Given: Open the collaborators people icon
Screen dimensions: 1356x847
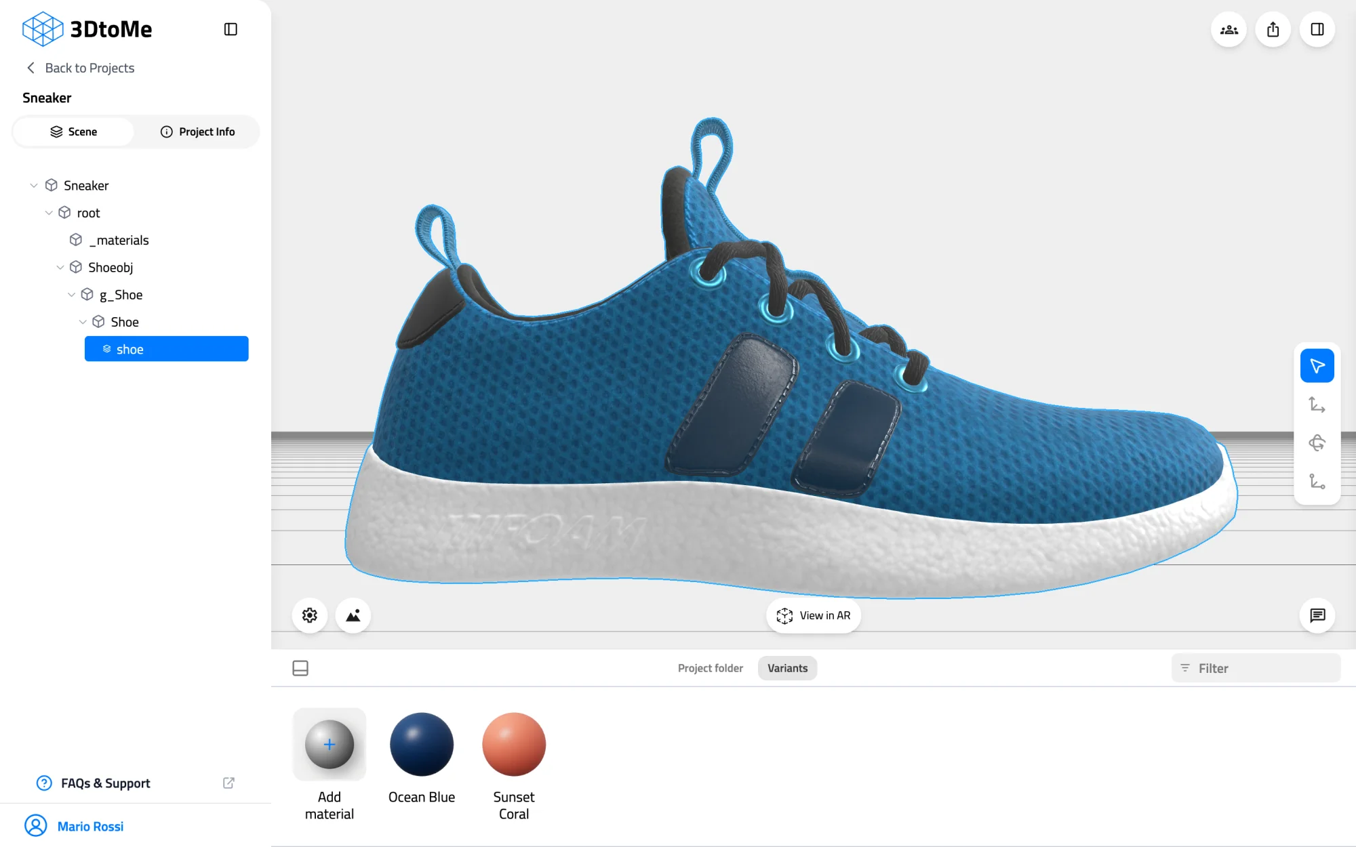Looking at the screenshot, I should [x=1229, y=30].
